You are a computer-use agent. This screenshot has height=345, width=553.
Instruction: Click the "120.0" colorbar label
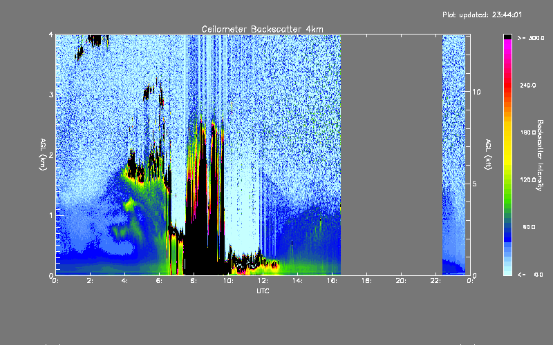click(x=528, y=180)
